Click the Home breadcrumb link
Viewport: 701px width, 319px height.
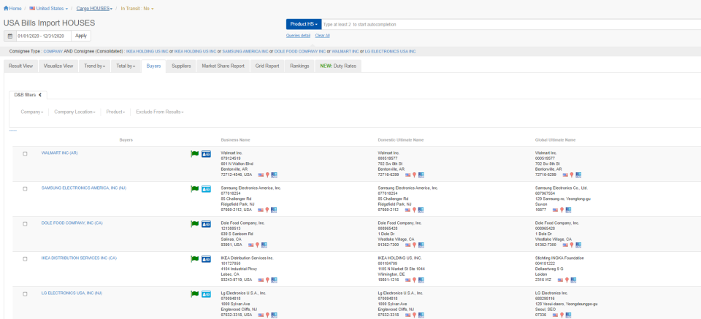point(15,9)
